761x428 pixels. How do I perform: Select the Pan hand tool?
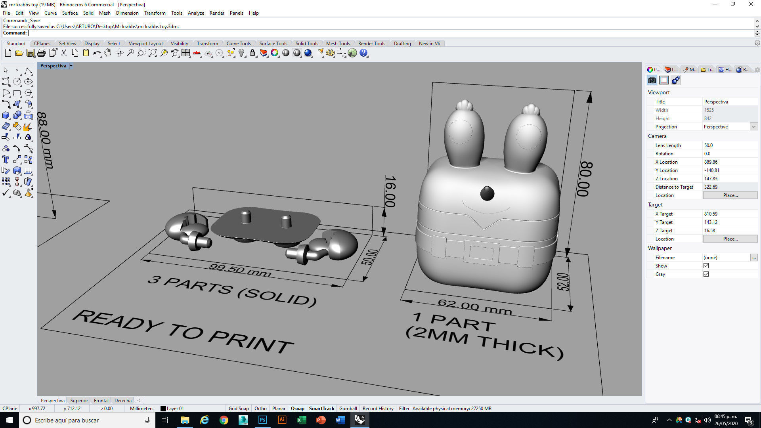(108, 53)
